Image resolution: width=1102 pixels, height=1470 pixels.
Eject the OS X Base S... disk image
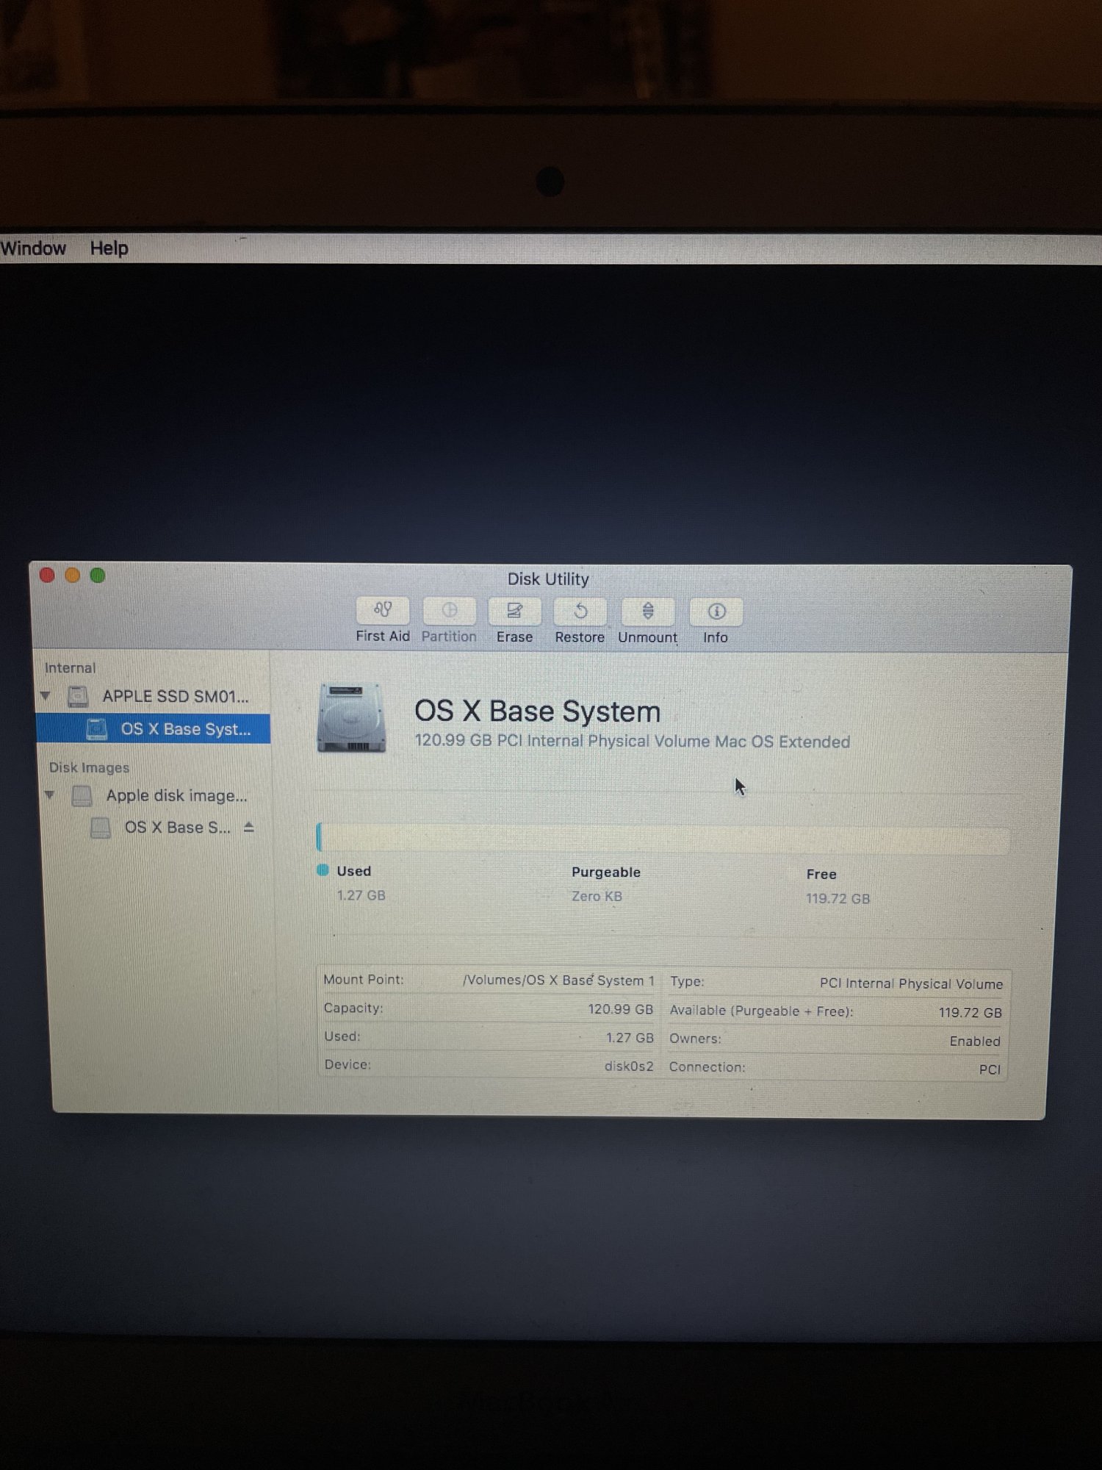tap(249, 828)
